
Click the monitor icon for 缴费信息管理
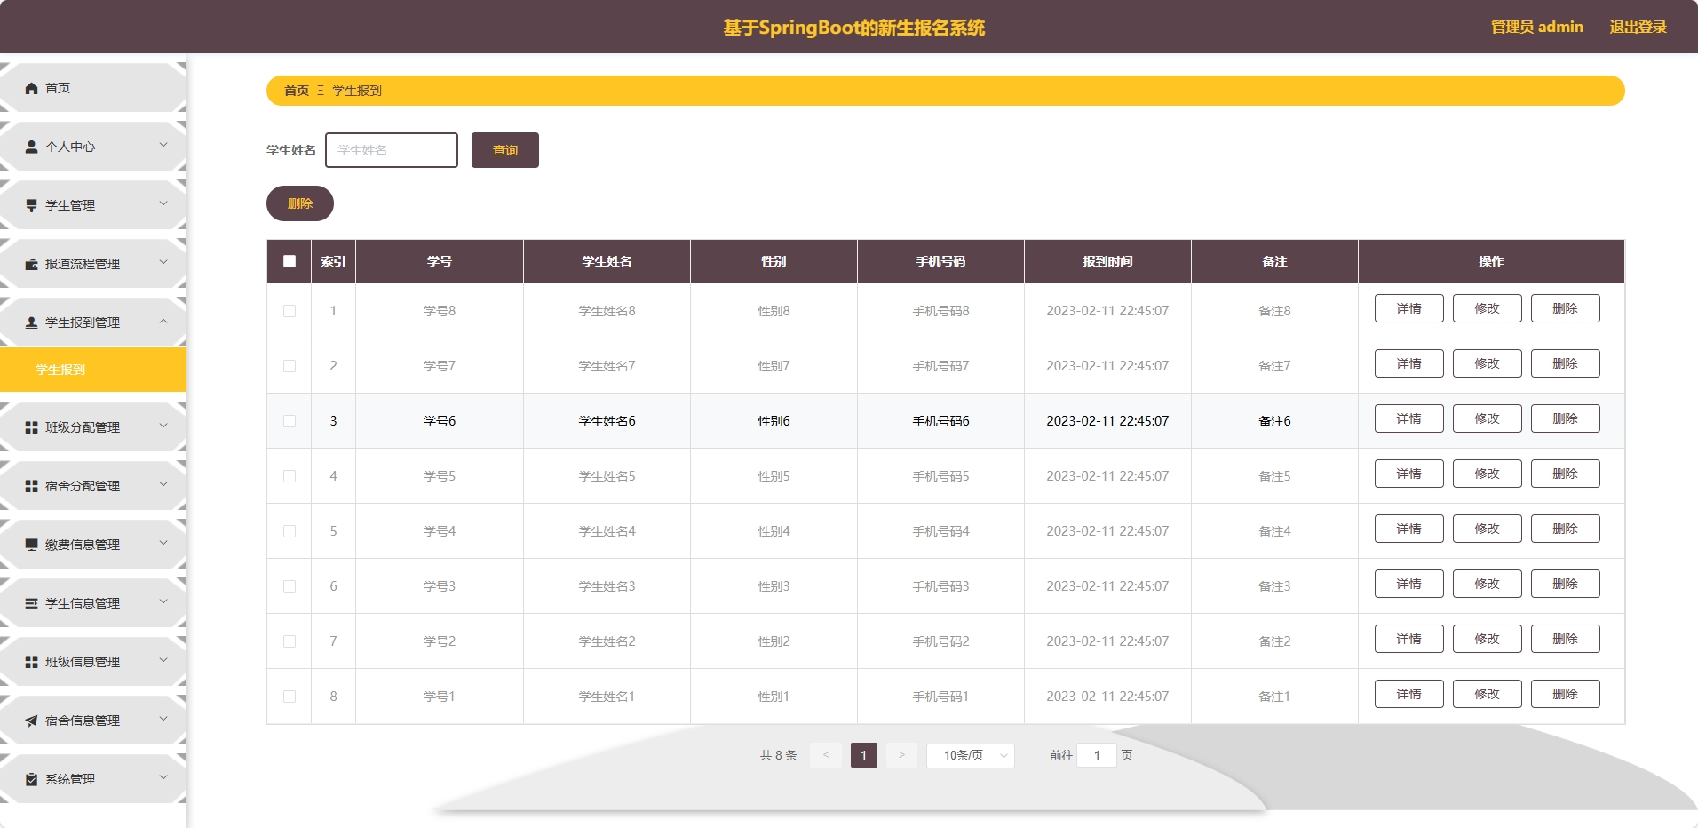32,545
